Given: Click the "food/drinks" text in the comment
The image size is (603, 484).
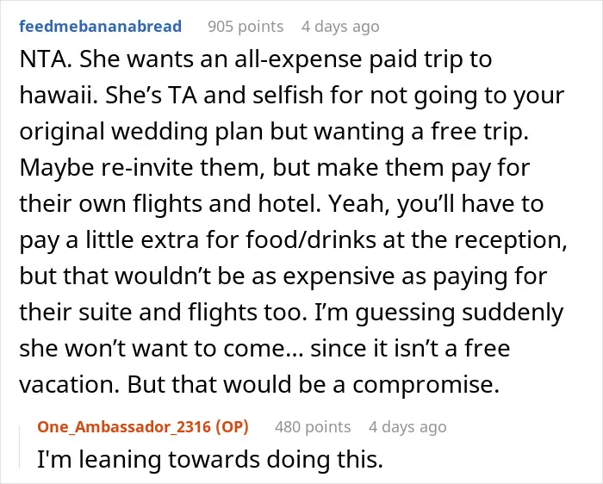Looking at the screenshot, I should (311, 239).
